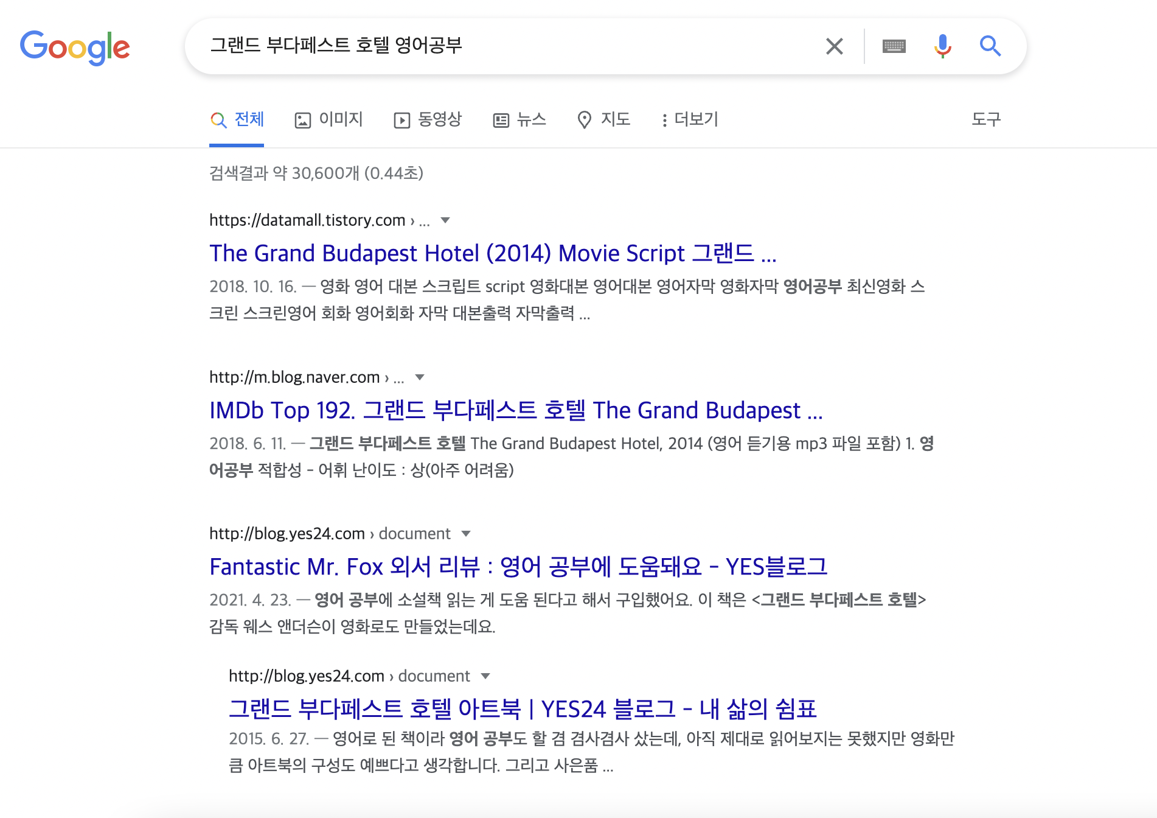Click the Google logo
This screenshot has width=1157, height=818.
click(75, 47)
